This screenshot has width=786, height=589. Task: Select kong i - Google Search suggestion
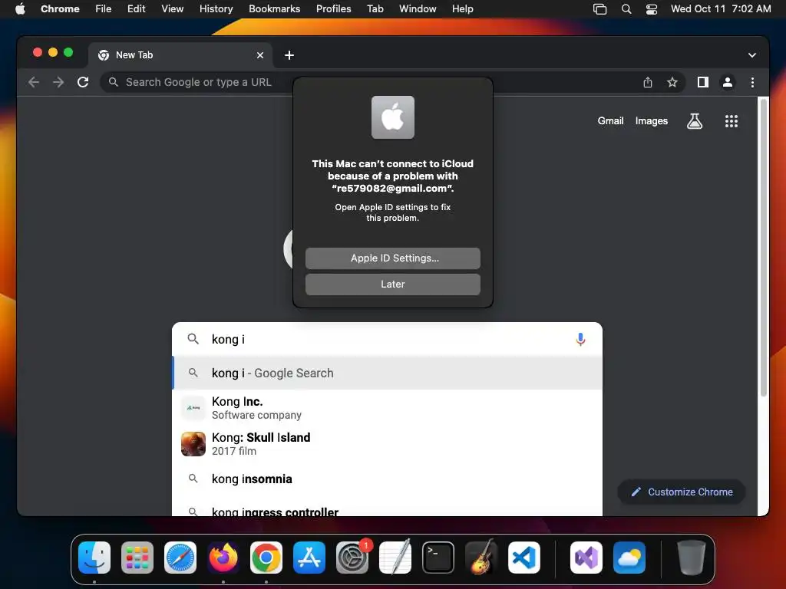coord(387,373)
